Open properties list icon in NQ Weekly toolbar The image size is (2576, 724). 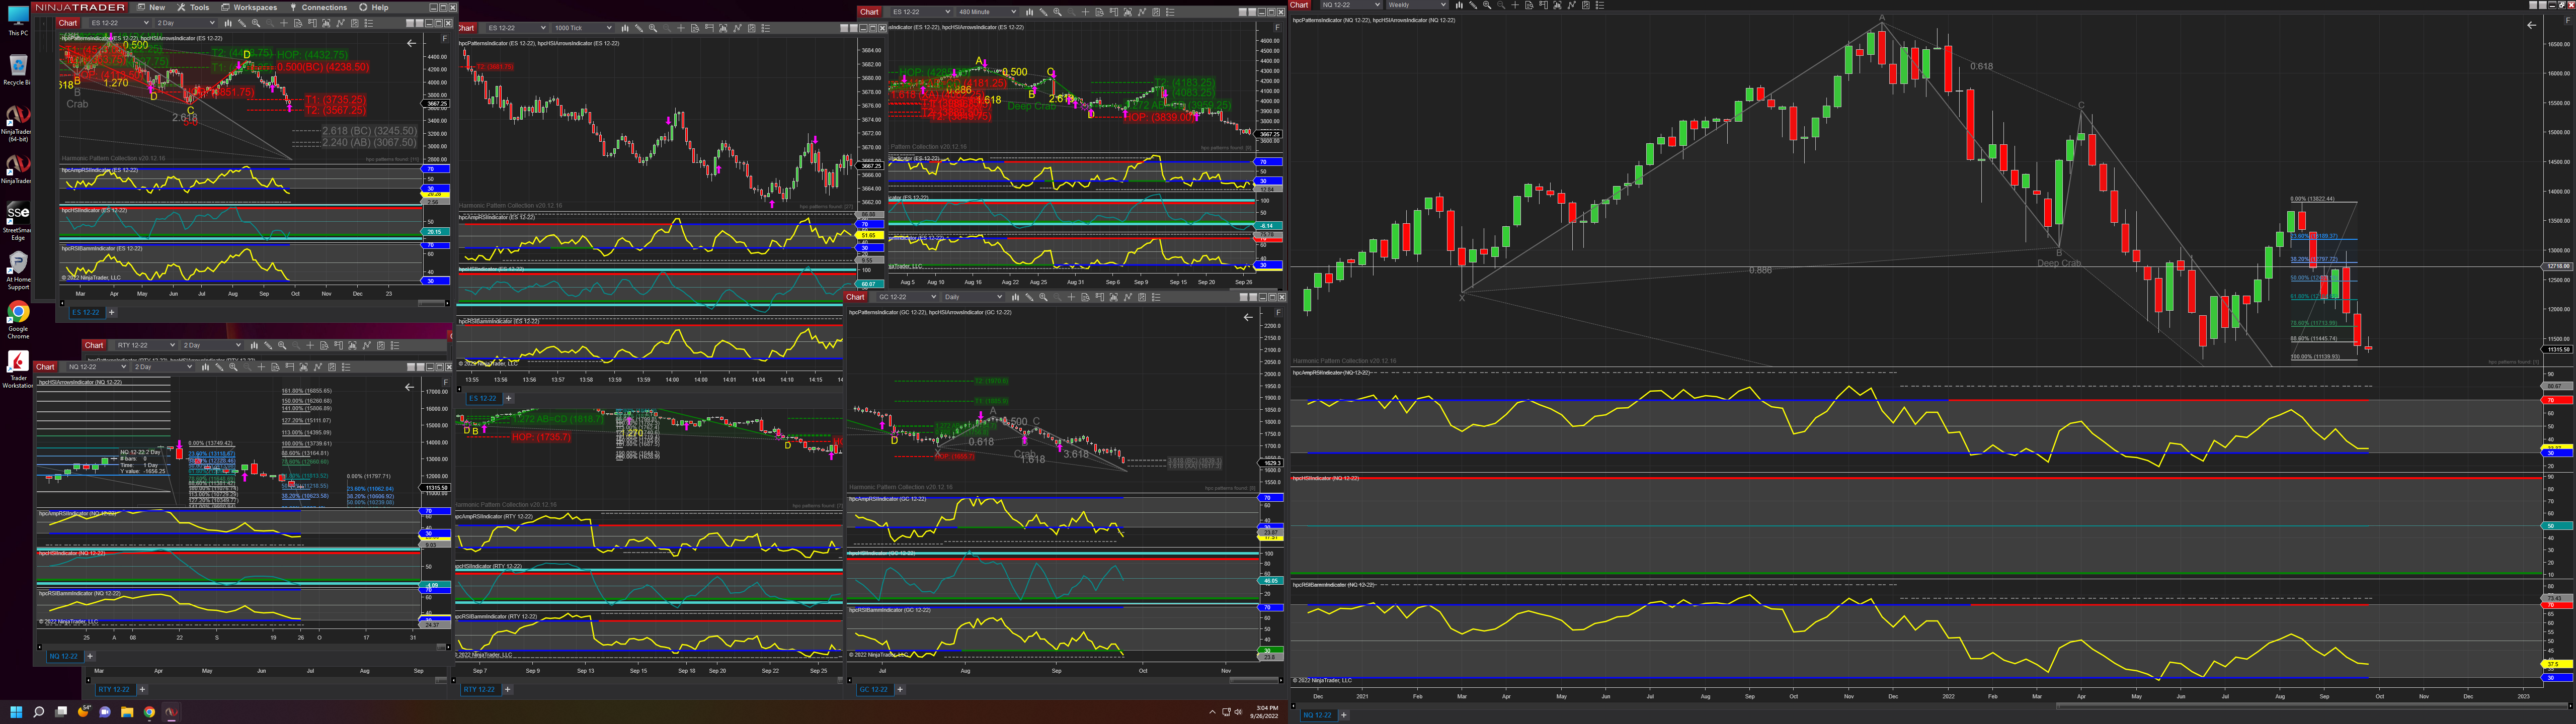(x=1599, y=5)
